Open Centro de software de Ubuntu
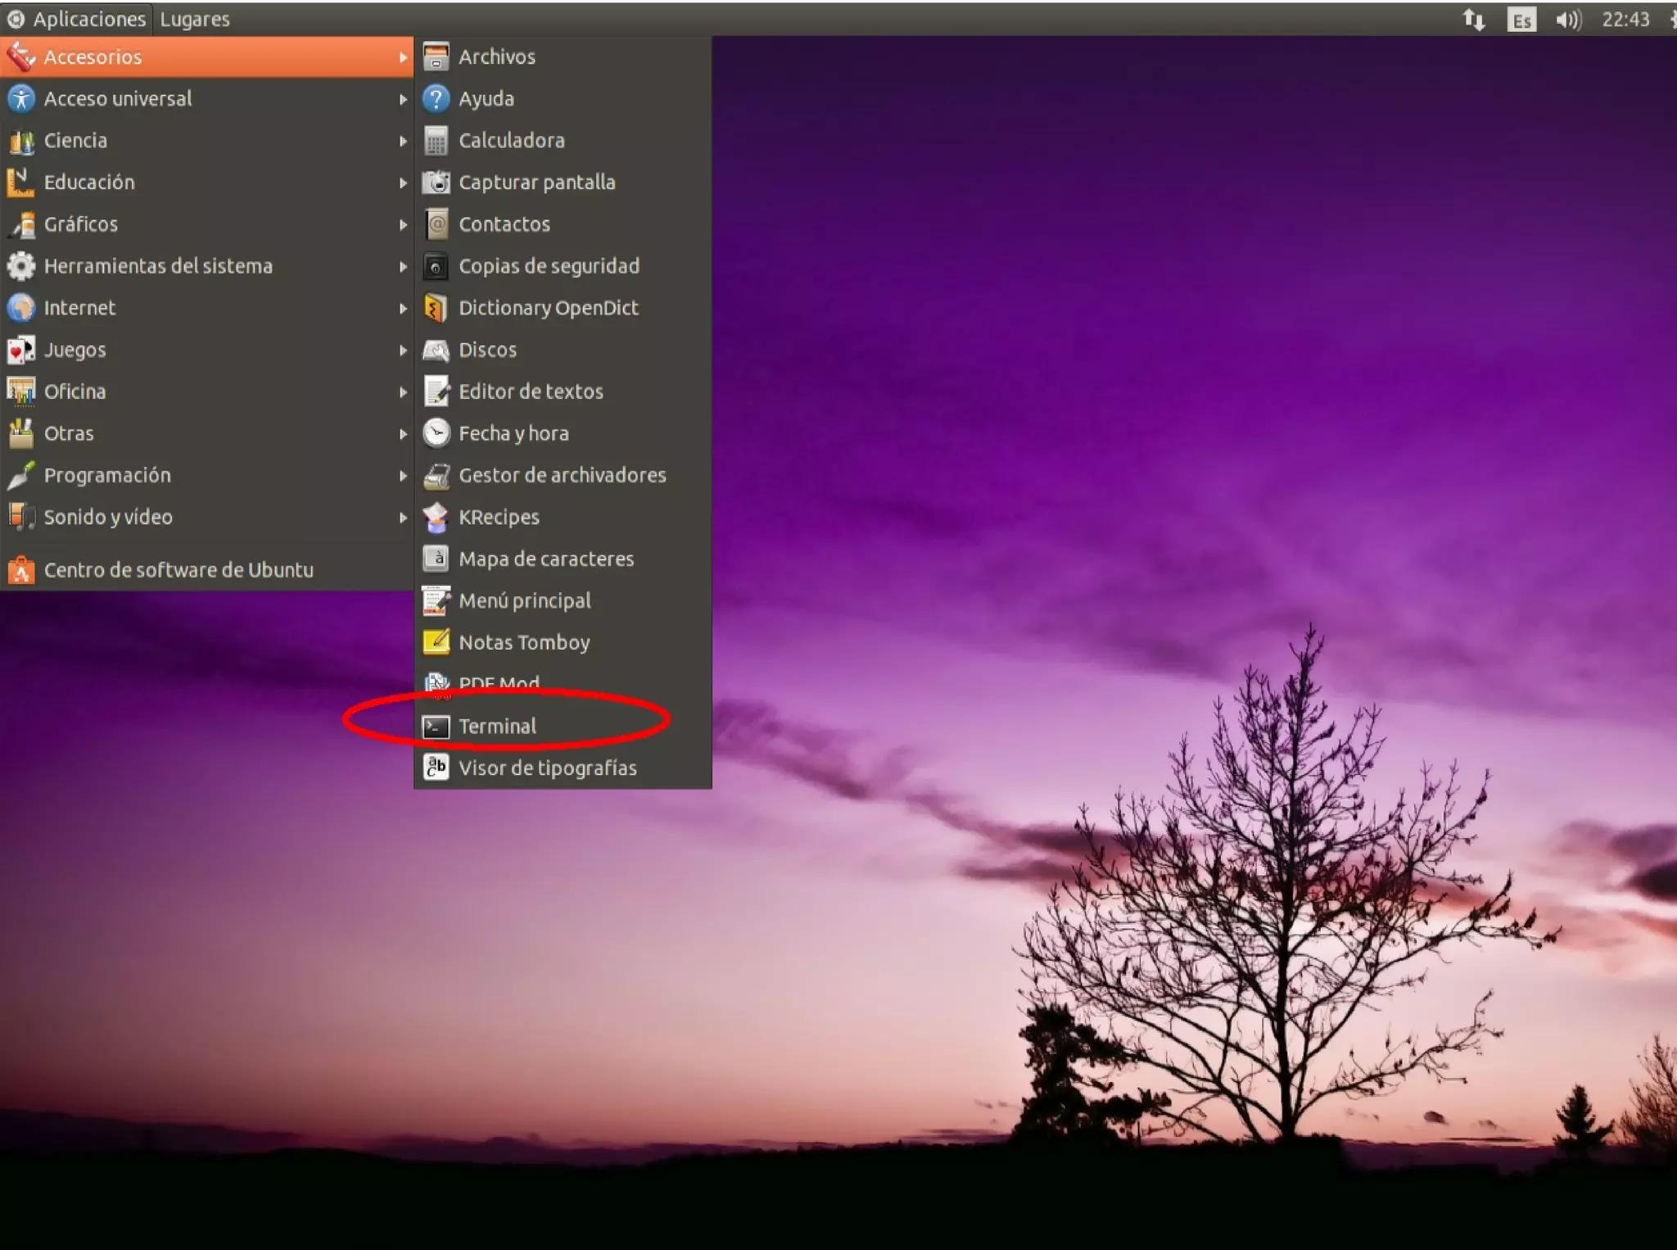Viewport: 1677px width, 1250px height. pos(178,570)
